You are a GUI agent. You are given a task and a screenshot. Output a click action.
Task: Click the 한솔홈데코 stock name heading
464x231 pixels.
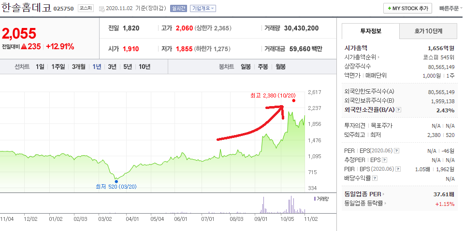tap(26, 8)
